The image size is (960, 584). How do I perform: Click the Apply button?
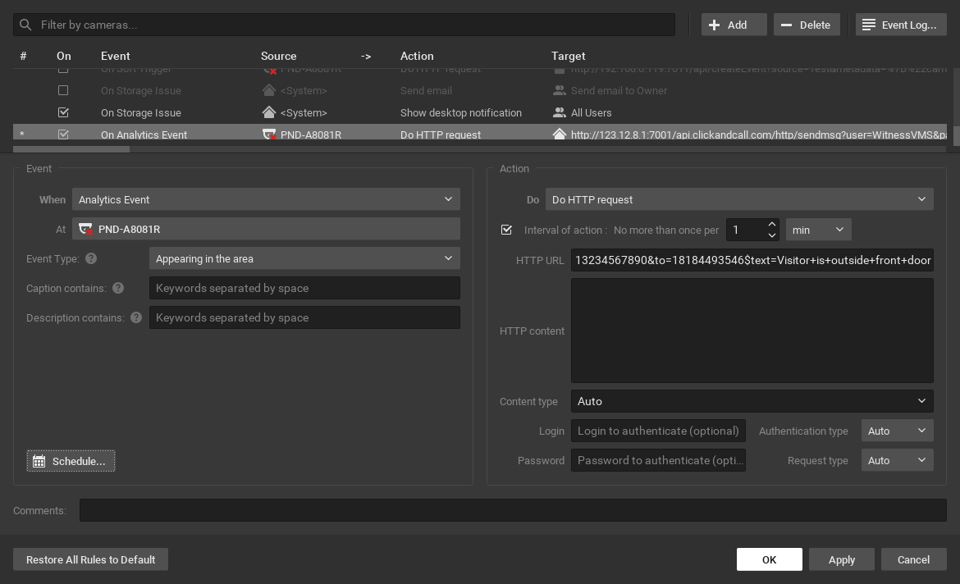(x=841, y=559)
